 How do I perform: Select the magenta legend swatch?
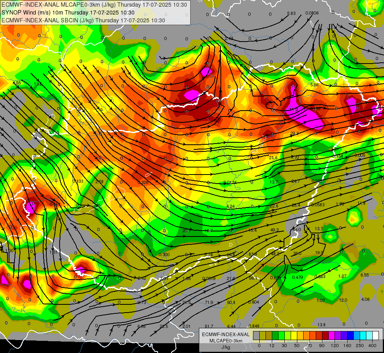coord(332,335)
